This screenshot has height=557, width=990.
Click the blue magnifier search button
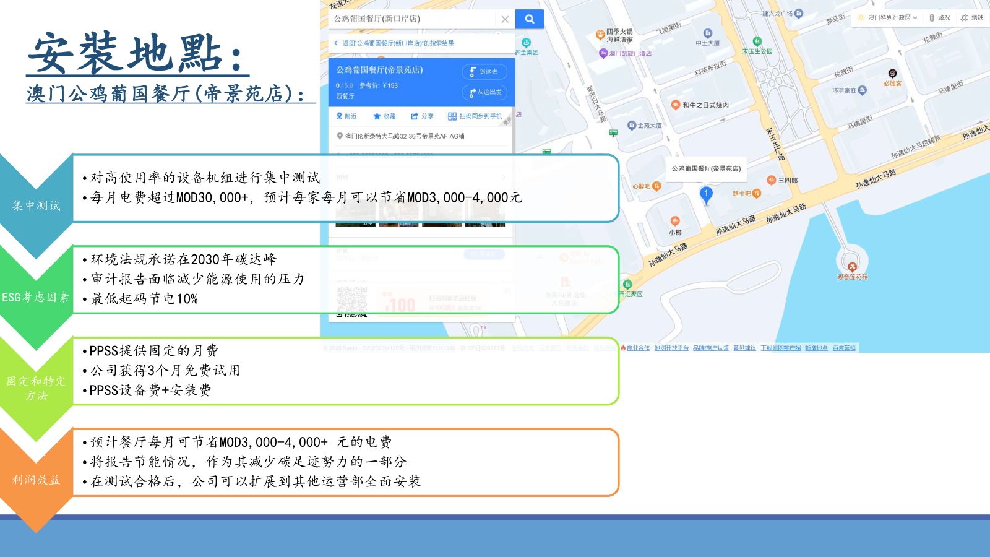click(x=530, y=19)
